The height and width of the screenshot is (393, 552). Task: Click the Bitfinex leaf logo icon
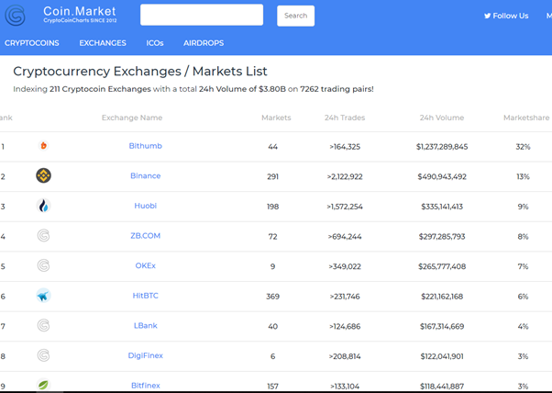(x=43, y=385)
